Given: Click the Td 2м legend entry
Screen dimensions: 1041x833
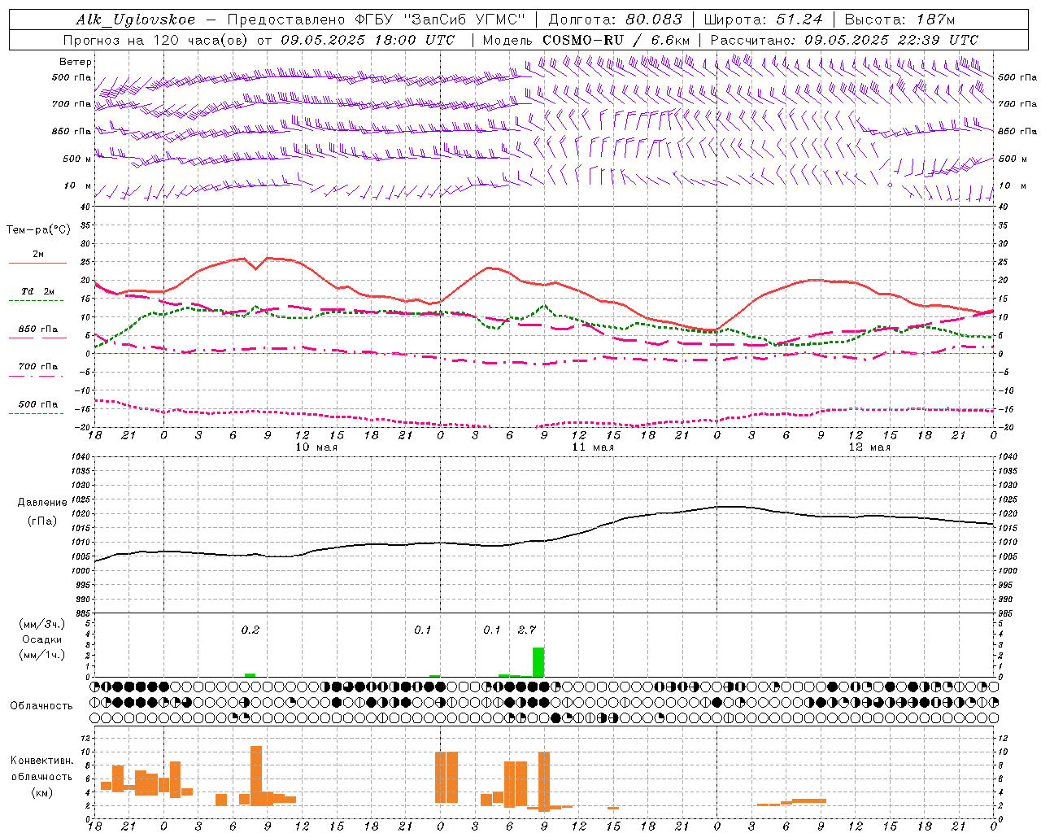Looking at the screenshot, I should point(37,291).
